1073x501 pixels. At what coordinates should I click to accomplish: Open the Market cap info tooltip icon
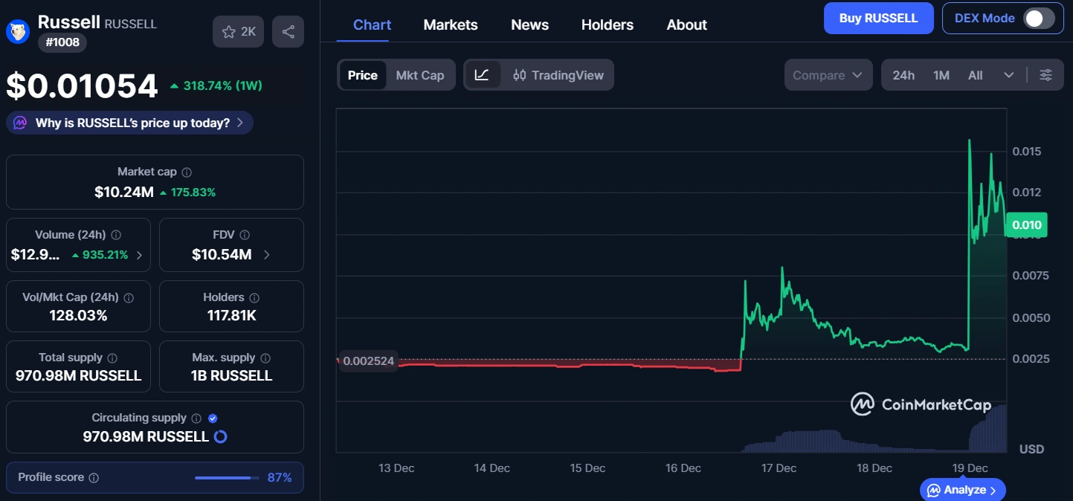pos(187,172)
